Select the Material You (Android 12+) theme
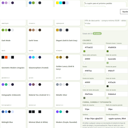 click(x=40, y=95)
